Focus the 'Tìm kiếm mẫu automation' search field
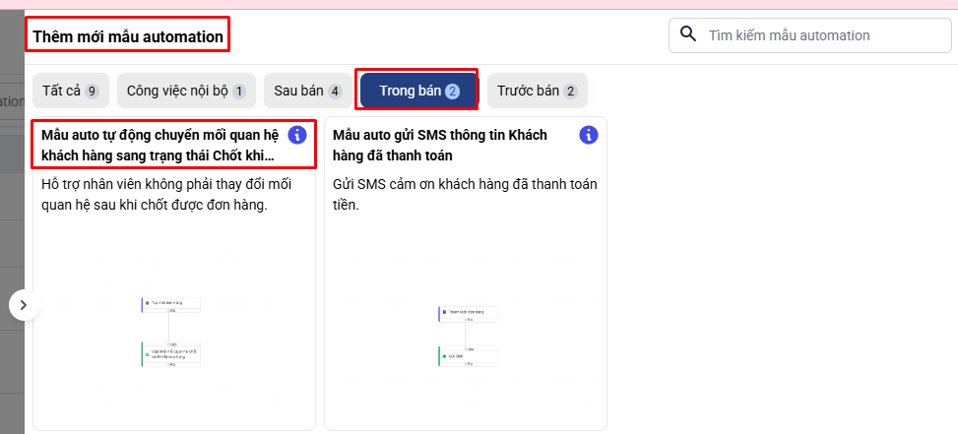The width and height of the screenshot is (958, 434). 802,35
